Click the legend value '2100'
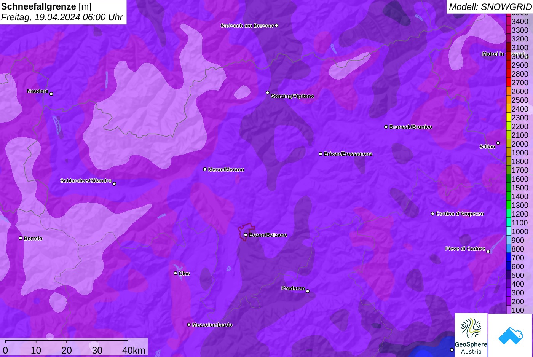This screenshot has height=357, width=533. 520,135
